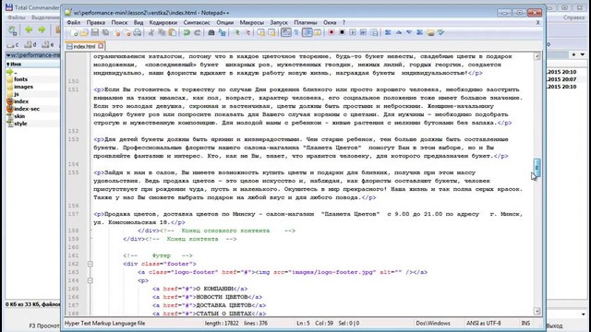Click the editor scrollbar down arrow

point(537,311)
